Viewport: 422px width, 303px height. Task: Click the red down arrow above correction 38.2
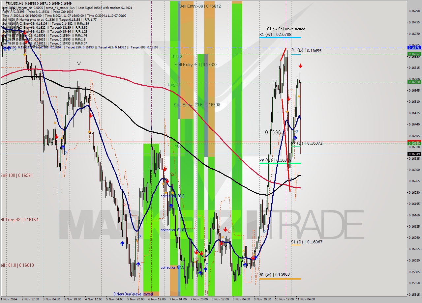pos(167,181)
